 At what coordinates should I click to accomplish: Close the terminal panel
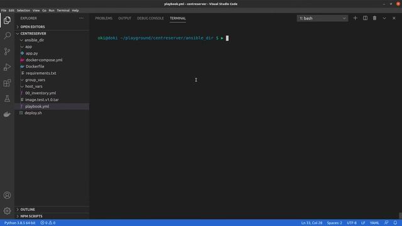[394, 18]
